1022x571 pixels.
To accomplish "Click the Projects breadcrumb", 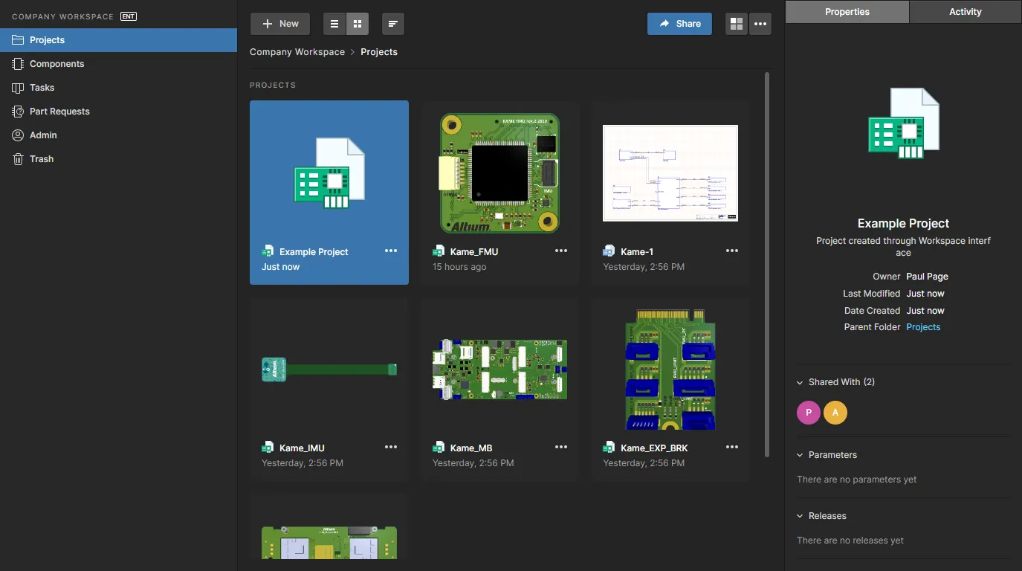I will [379, 52].
